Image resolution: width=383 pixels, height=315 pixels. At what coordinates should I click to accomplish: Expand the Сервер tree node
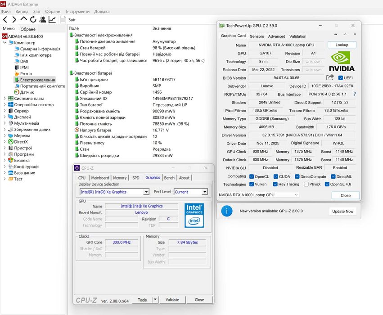tap(5, 111)
